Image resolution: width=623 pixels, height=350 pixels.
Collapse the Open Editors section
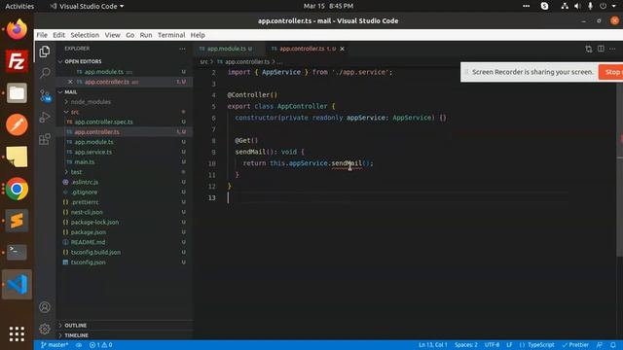click(x=83, y=61)
